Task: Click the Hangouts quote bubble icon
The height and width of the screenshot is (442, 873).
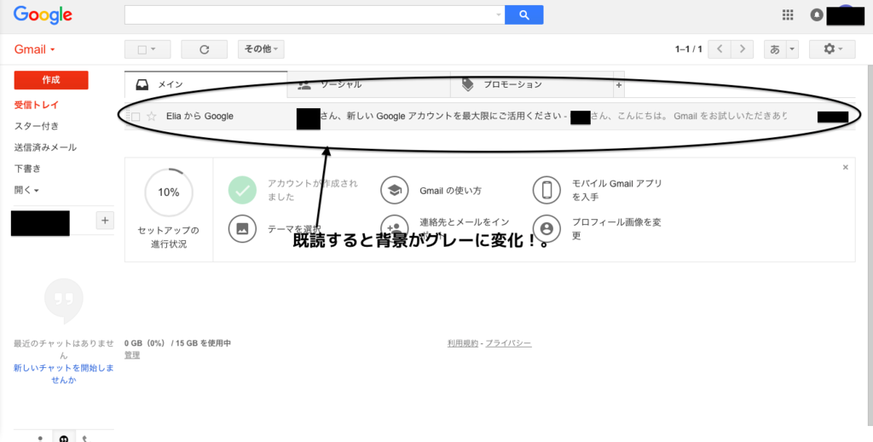Action: point(63,301)
